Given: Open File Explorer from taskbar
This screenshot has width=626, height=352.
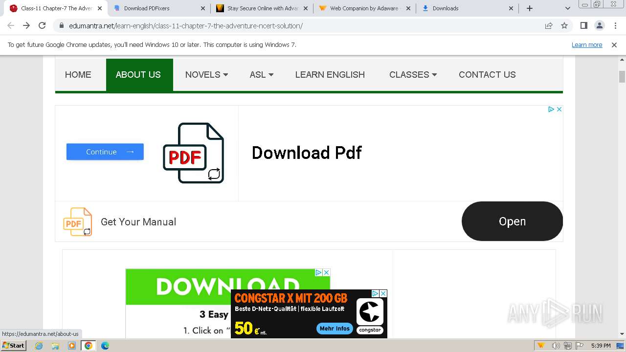Looking at the screenshot, I should coord(55,346).
